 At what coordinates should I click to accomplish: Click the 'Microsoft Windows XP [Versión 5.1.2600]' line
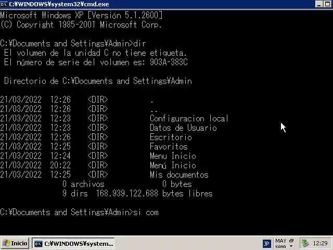(81, 15)
